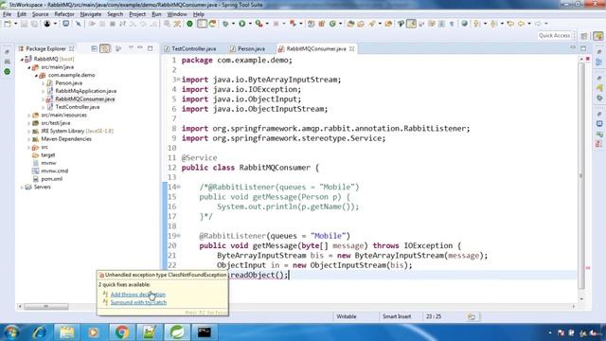Image resolution: width=606 pixels, height=341 pixels.
Task: Click the Boot Dashboard toolbar icon
Action: 189,24
